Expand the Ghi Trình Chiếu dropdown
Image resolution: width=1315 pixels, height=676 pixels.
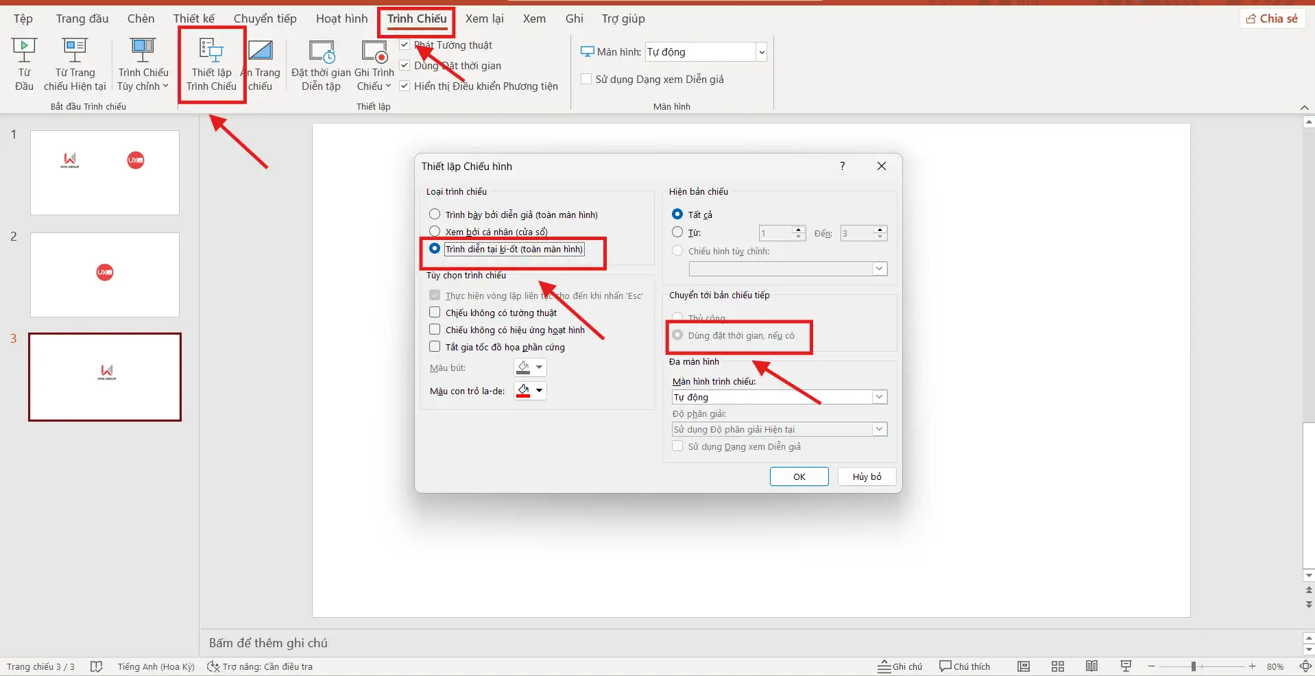coord(374,86)
